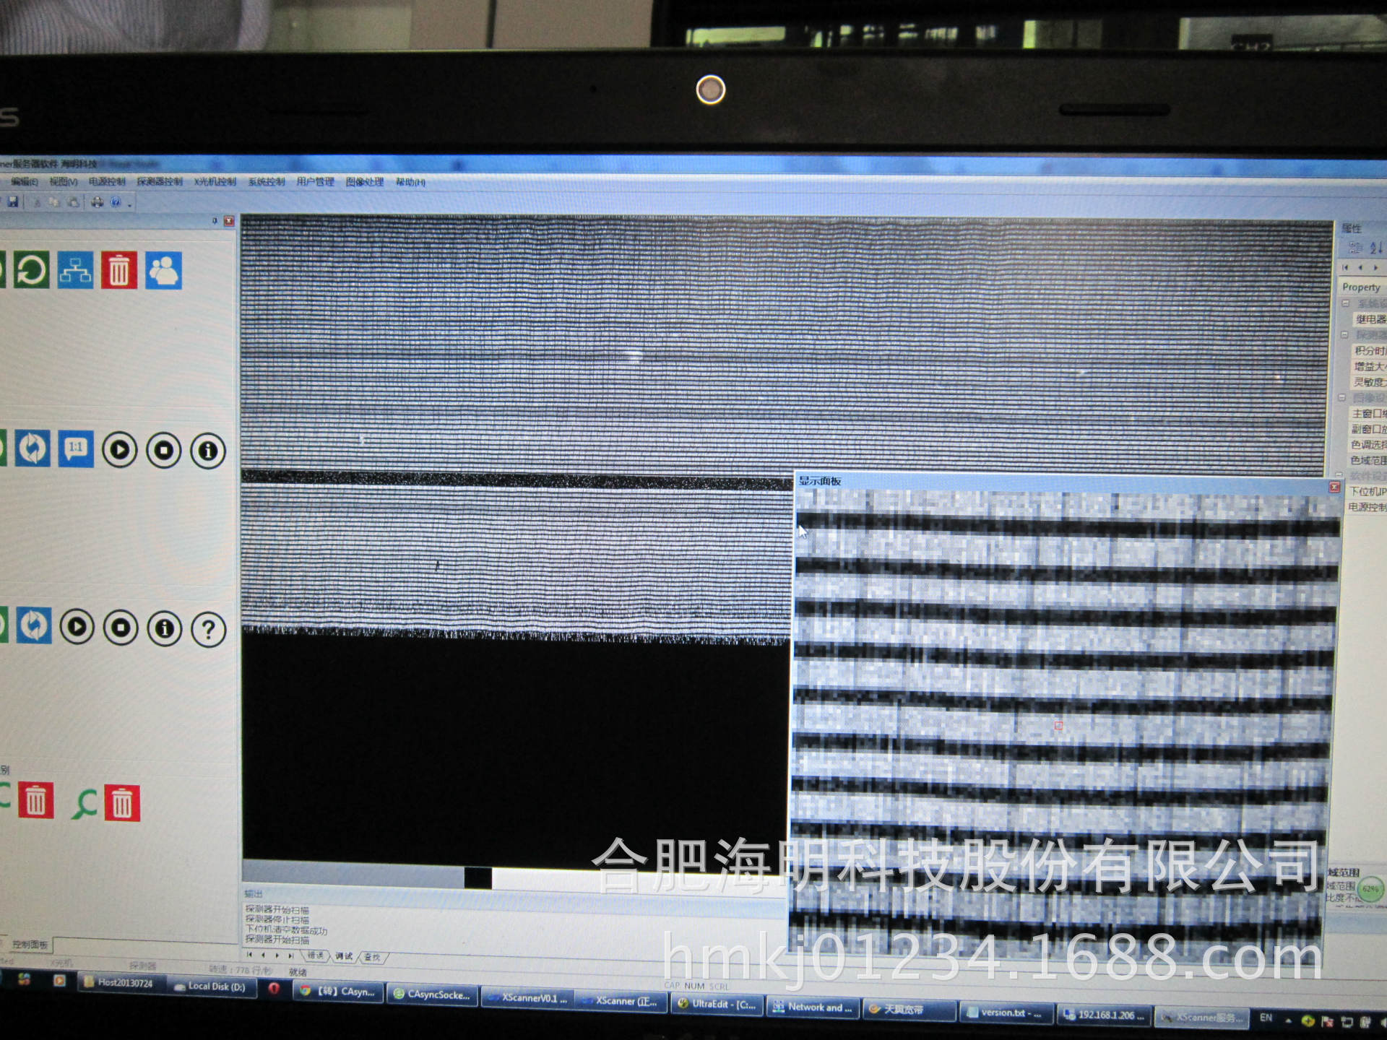1387x1040 pixels.
Task: Click the A-Z sort icon in properties panel
Action: (1376, 248)
